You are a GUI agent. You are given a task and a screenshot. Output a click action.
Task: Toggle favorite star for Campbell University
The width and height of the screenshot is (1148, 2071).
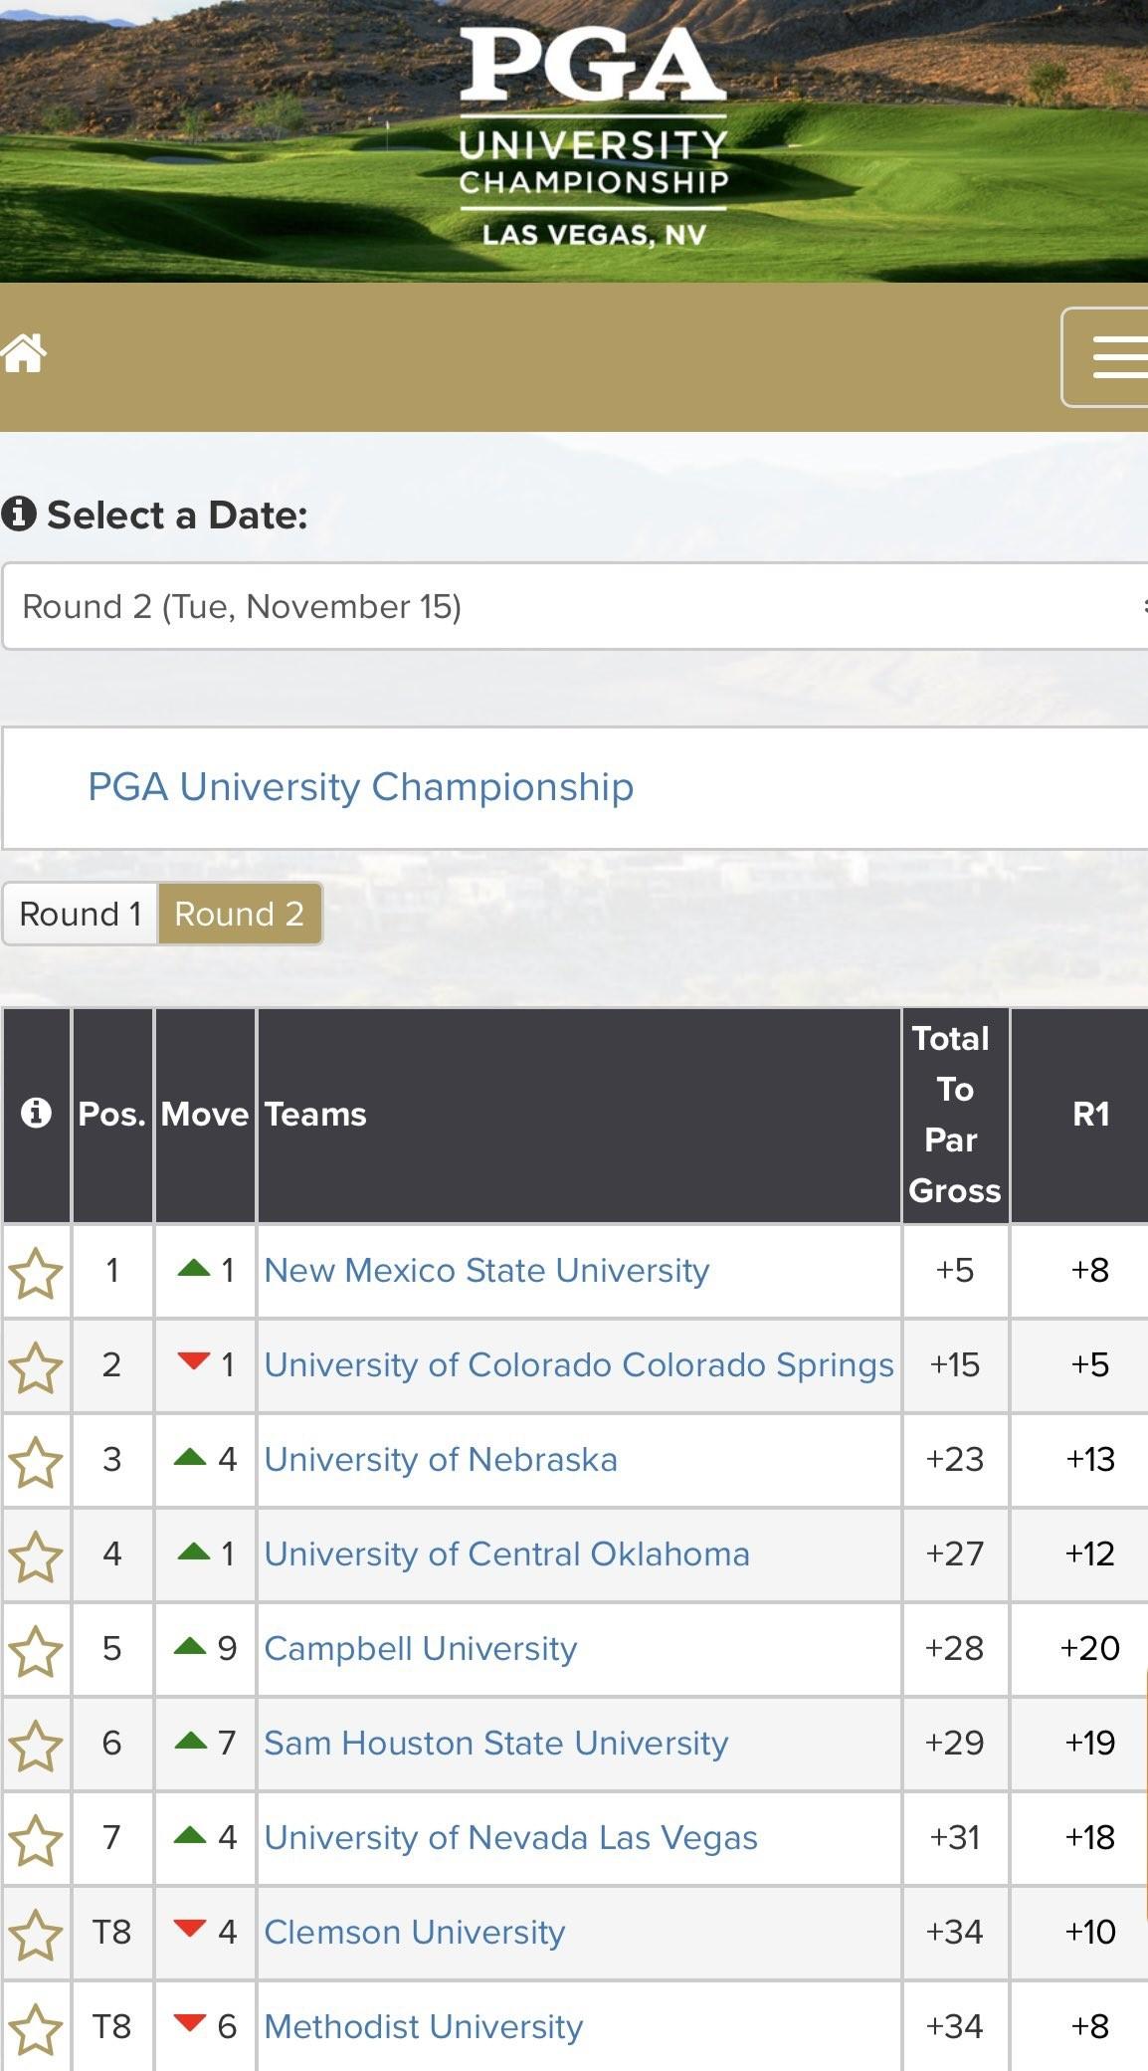[36, 1651]
